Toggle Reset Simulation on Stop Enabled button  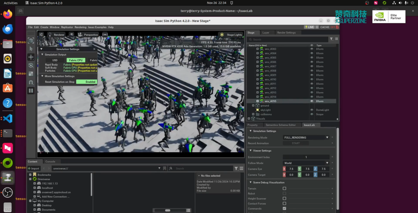[86, 82]
